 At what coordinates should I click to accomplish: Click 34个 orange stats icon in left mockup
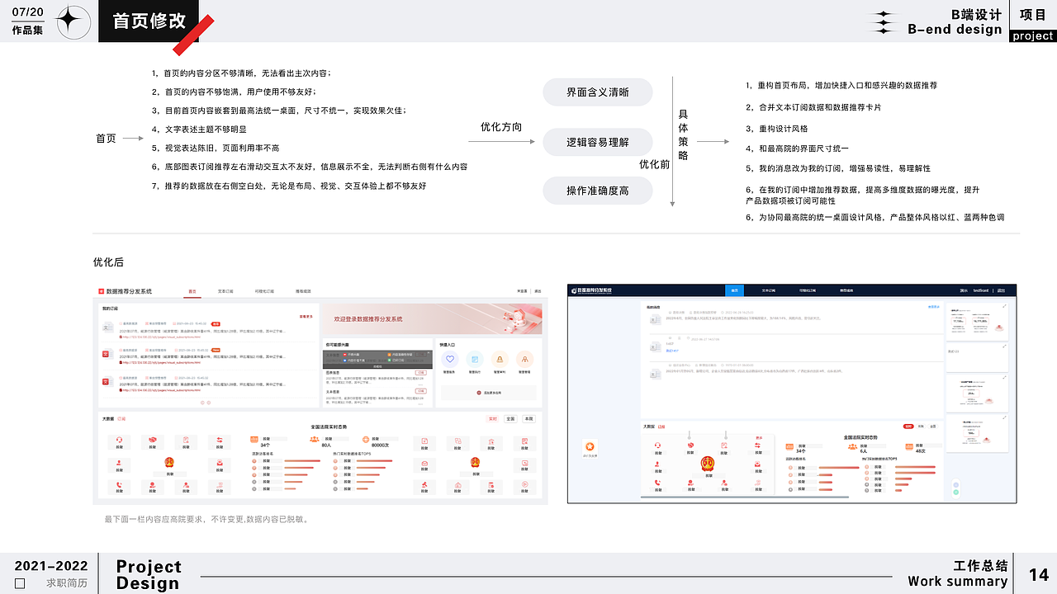tap(254, 439)
